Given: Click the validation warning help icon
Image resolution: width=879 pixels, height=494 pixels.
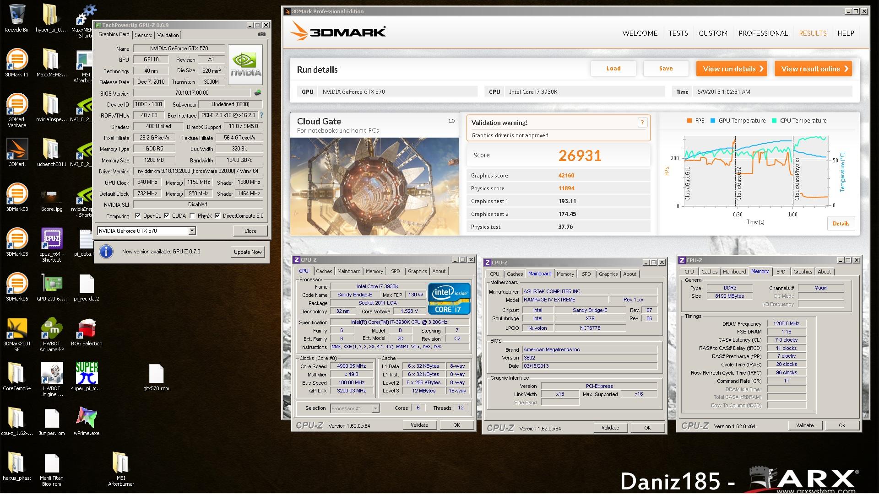Looking at the screenshot, I should 642,122.
